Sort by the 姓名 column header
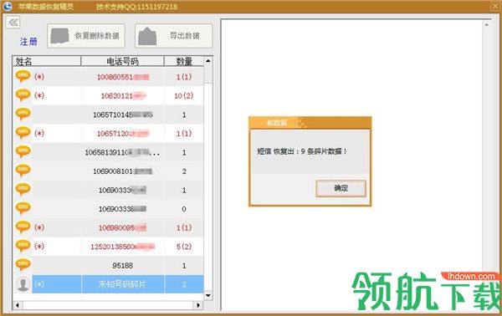Screen dimensions: 502x316 (46, 61)
